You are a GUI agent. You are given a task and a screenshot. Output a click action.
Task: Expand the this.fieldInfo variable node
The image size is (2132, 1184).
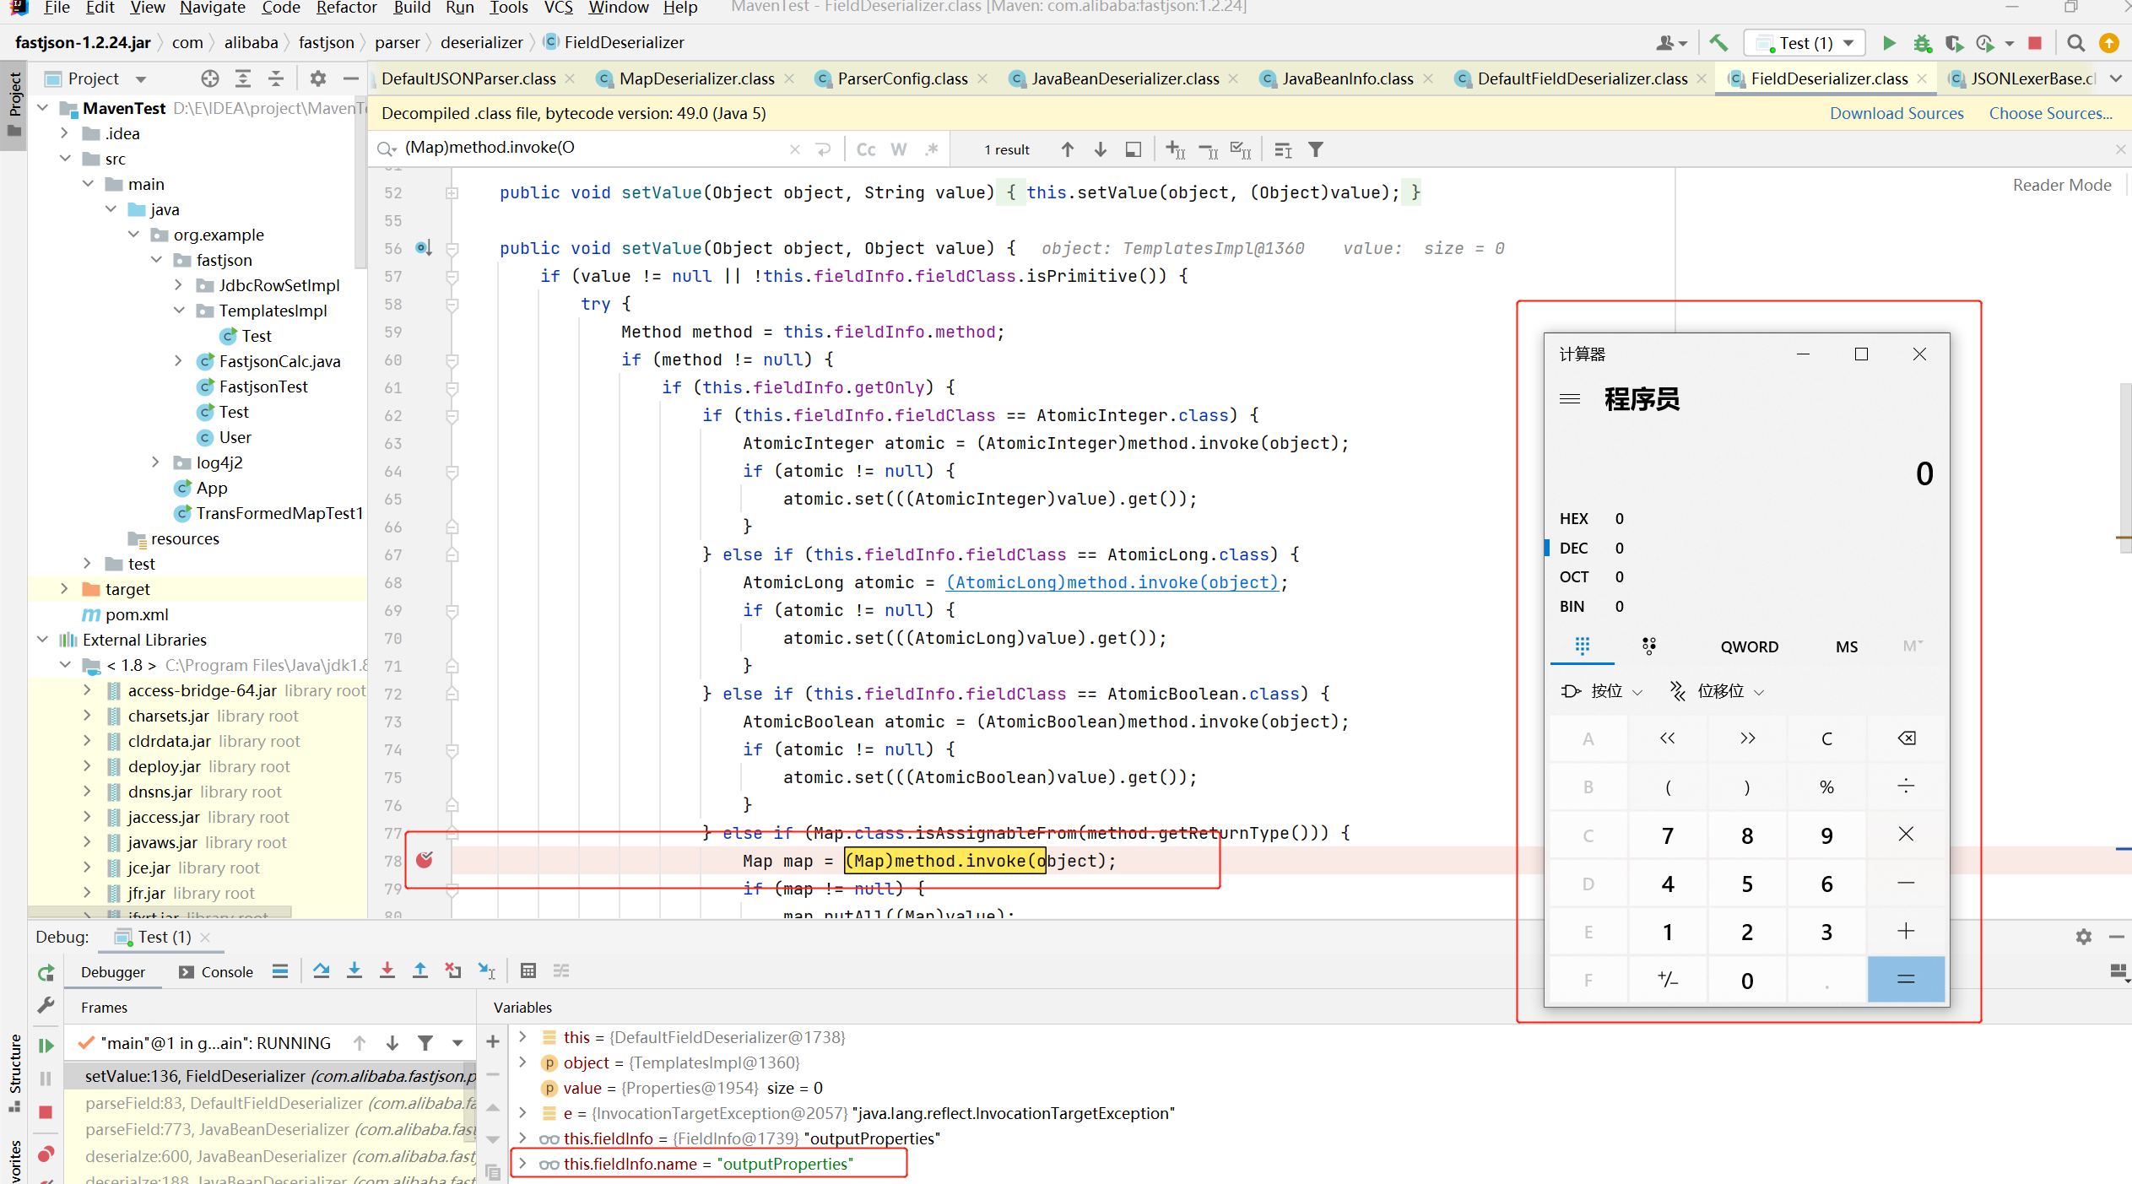pyautogui.click(x=523, y=1138)
